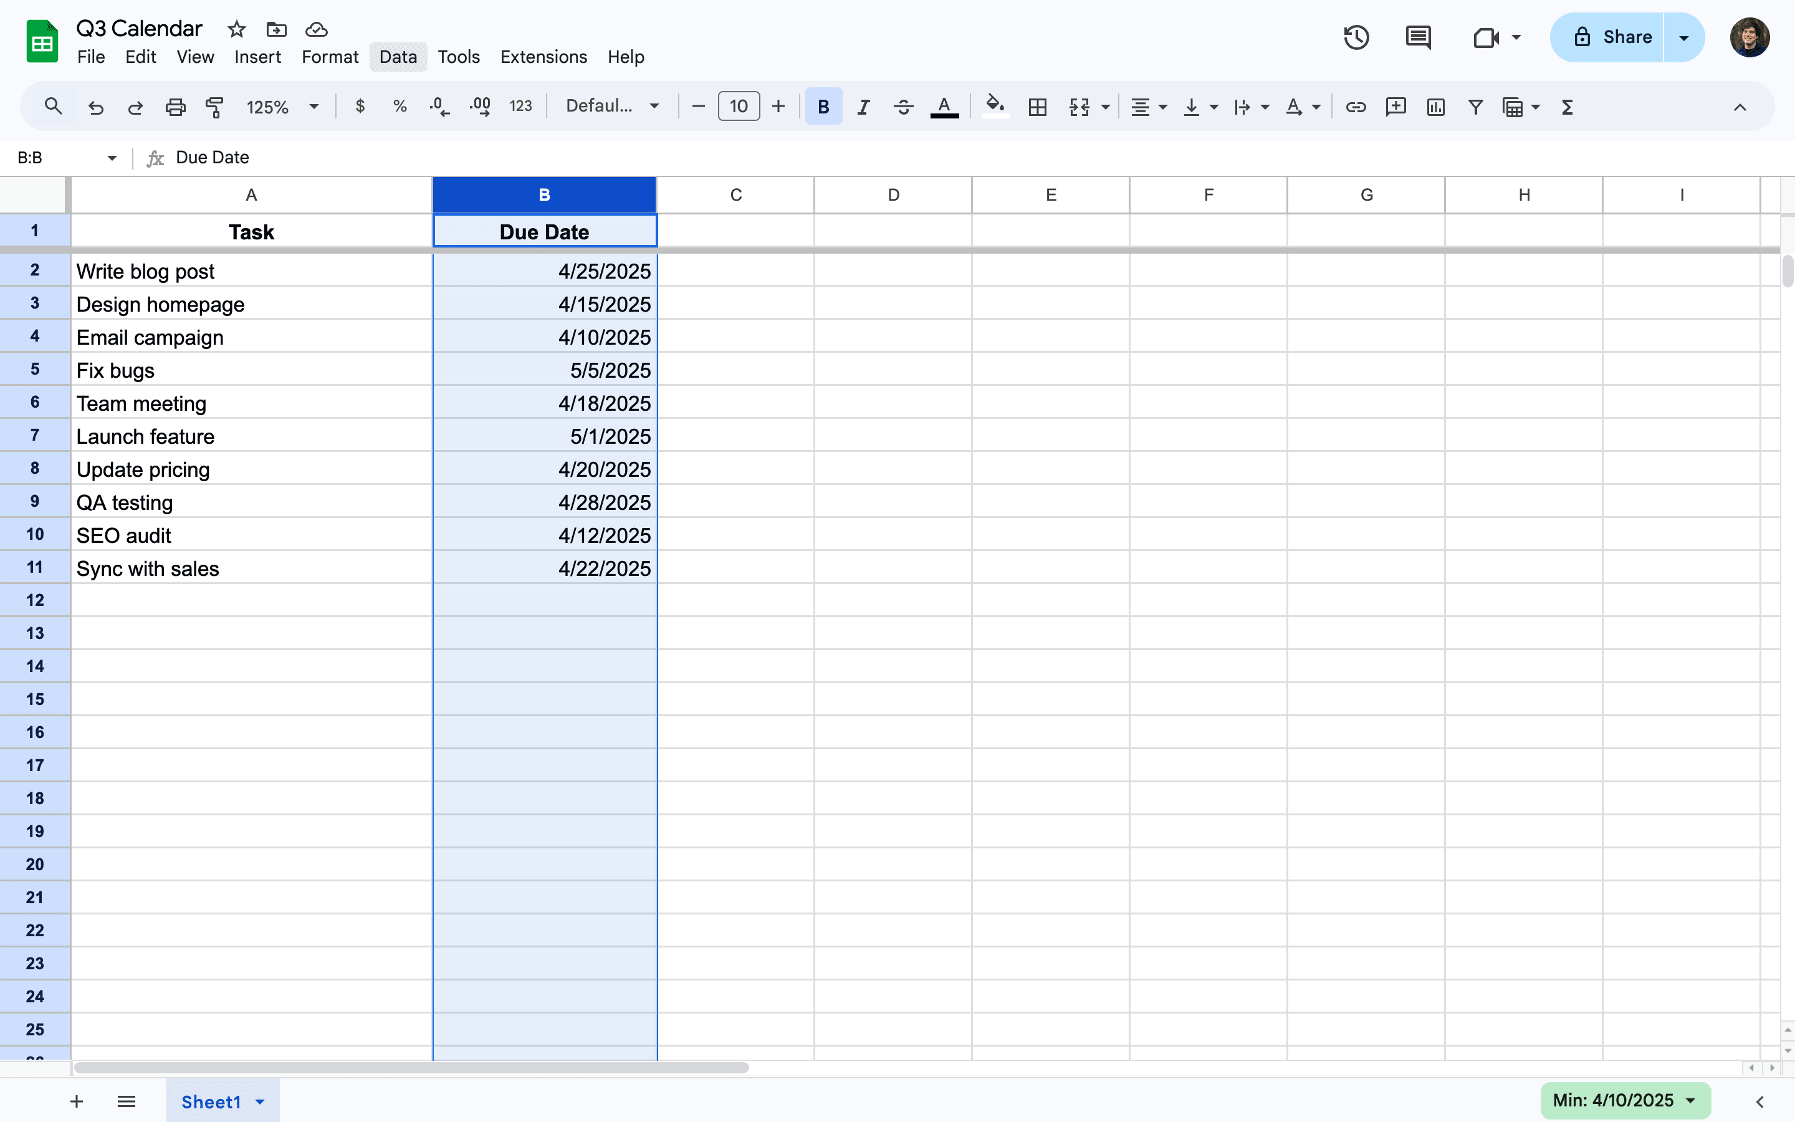Click the Share button
This screenshot has width=1795, height=1122.
(x=1607, y=37)
